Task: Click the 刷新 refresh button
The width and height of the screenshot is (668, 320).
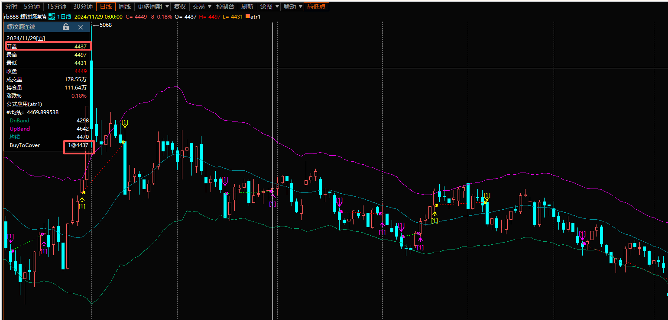Action: (247, 6)
